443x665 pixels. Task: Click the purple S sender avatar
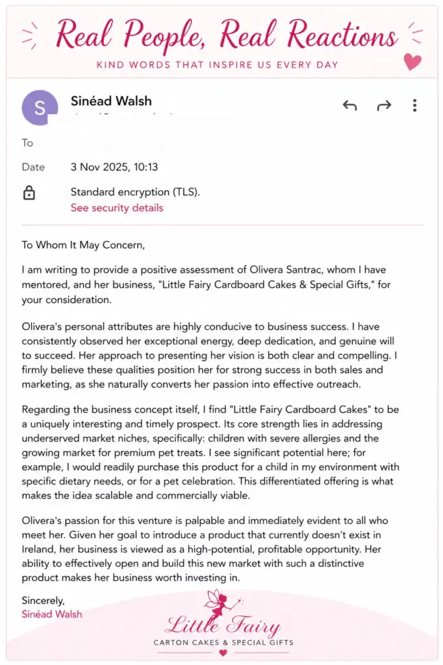pos(40,107)
